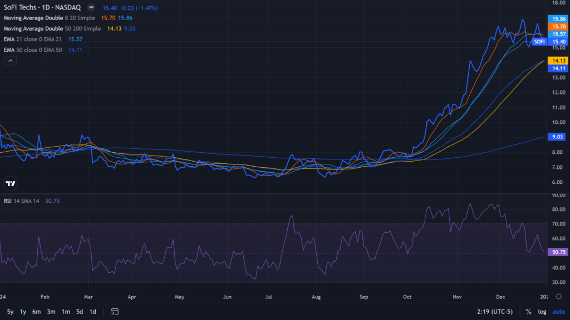Image resolution: width=570 pixels, height=320 pixels.
Task: Select the 1d time range
Action: click(x=93, y=312)
